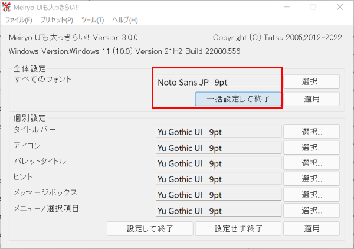The image size is (354, 249).
Task: Click the メッセージボックス font field
Action: click(218, 194)
